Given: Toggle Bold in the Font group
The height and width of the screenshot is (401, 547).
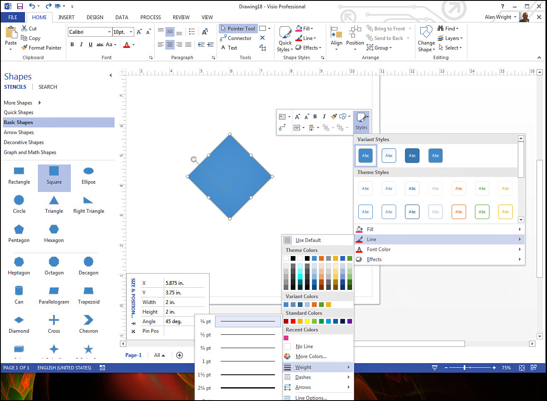Looking at the screenshot, I should [72, 45].
